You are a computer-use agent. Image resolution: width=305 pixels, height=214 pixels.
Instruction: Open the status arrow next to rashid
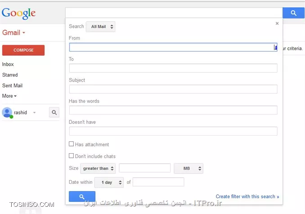35,113
